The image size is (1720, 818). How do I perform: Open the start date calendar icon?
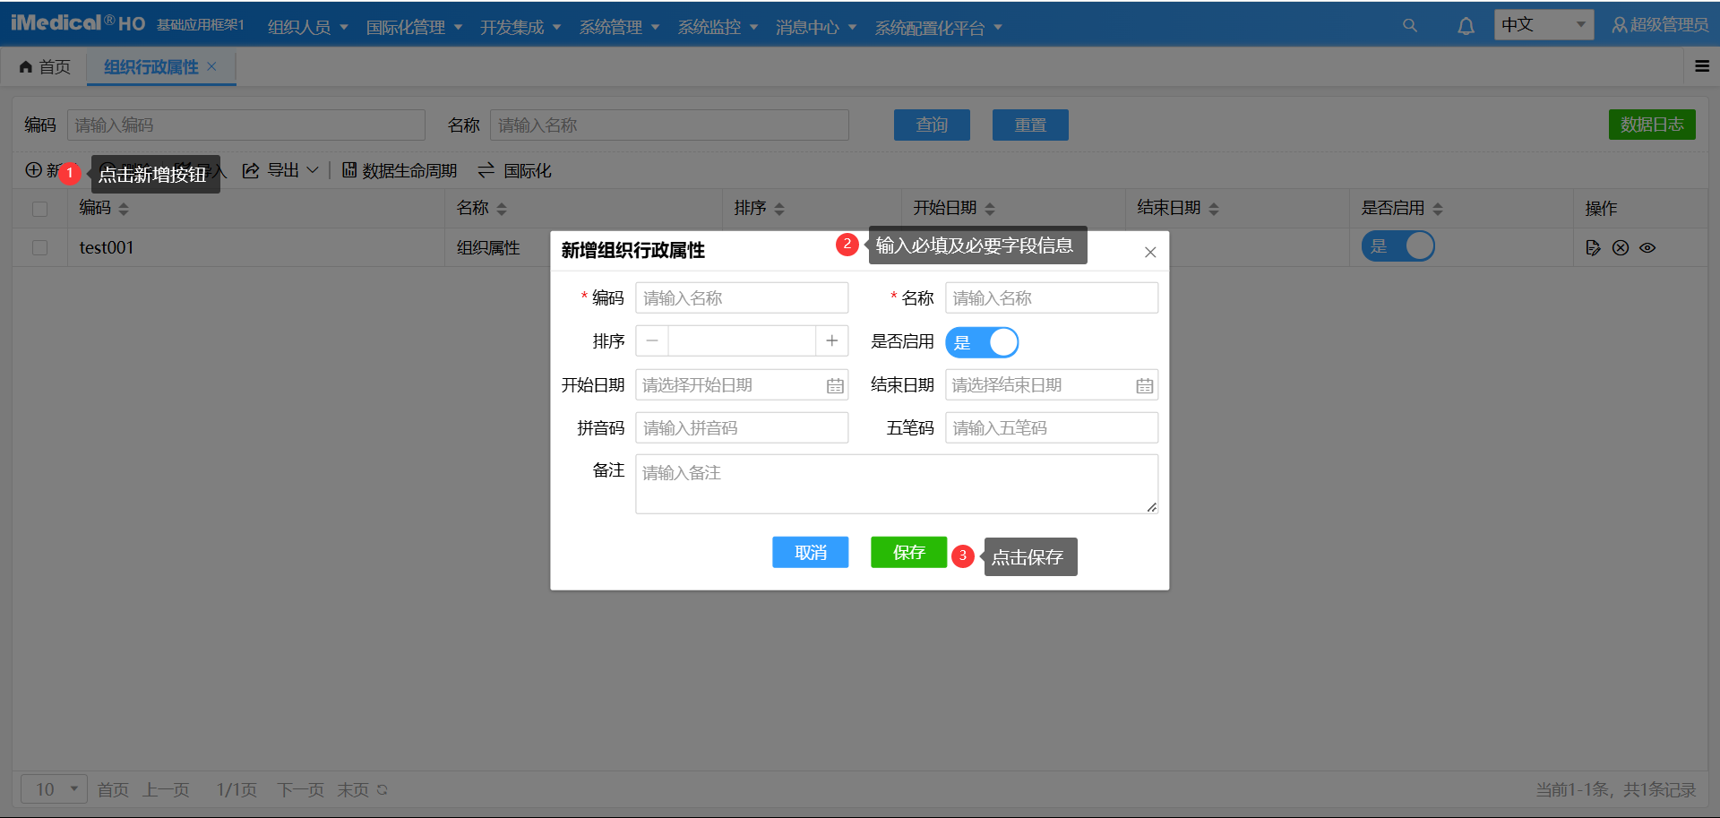pyautogui.click(x=835, y=386)
